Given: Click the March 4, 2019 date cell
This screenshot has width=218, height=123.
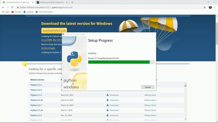Looking at the screenshot, I should pyautogui.click(x=66, y=110).
